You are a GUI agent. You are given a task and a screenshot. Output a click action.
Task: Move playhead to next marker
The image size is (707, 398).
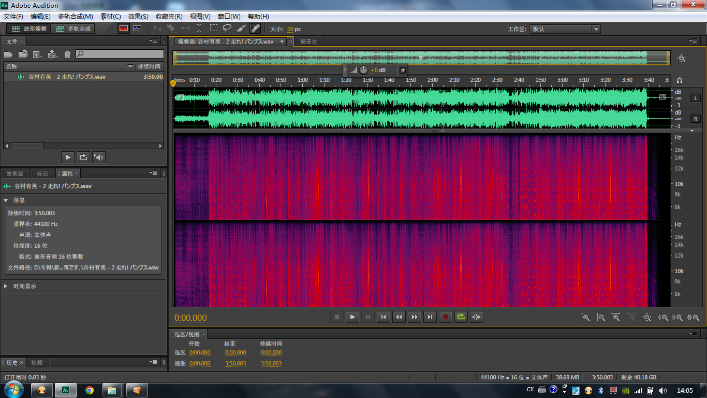click(x=430, y=317)
